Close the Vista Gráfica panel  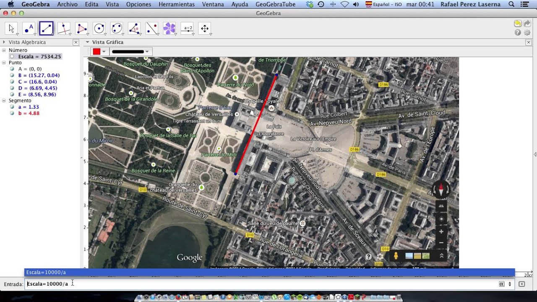[x=529, y=42]
